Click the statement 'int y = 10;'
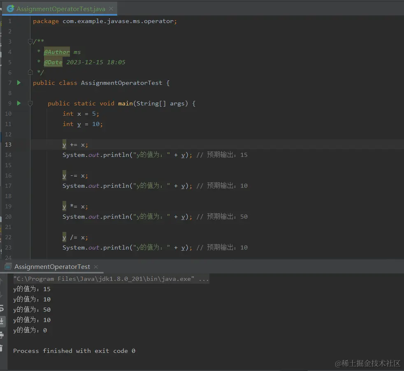This screenshot has width=404, height=371. (x=82, y=124)
